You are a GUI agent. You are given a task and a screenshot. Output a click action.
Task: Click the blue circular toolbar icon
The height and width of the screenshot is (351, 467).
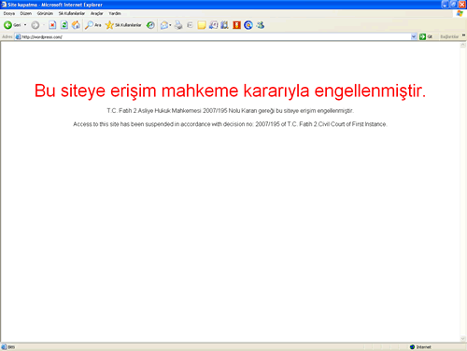[248, 25]
